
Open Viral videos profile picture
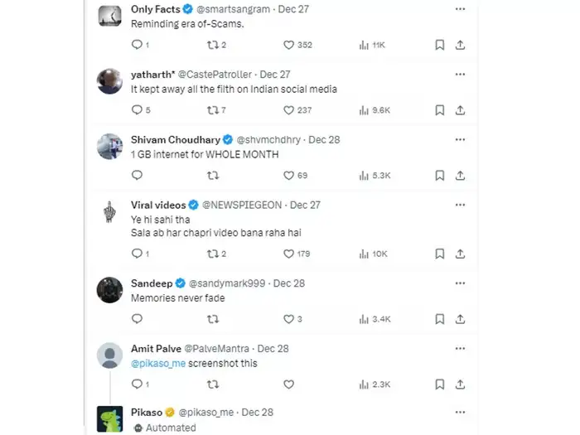point(110,210)
